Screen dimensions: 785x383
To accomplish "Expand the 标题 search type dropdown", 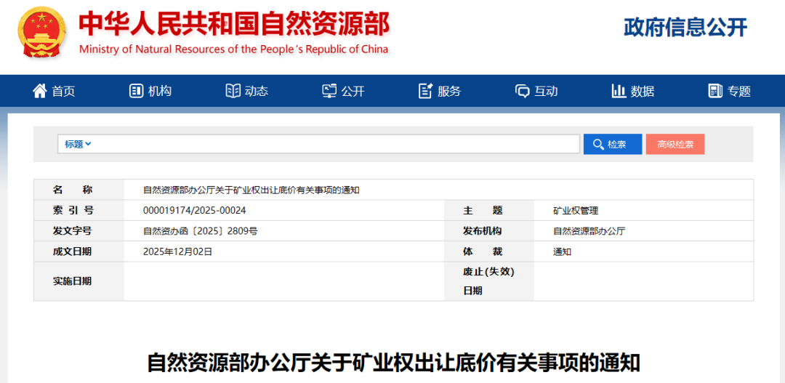I will point(78,144).
